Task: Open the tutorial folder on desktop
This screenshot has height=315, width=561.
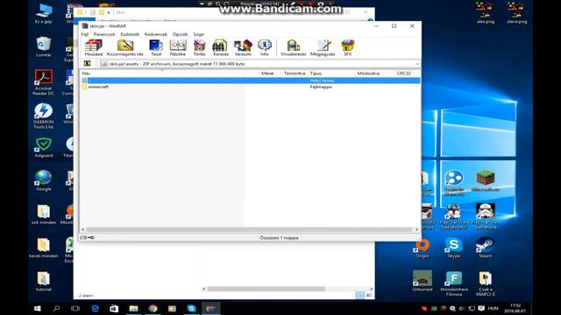Action: click(x=44, y=282)
